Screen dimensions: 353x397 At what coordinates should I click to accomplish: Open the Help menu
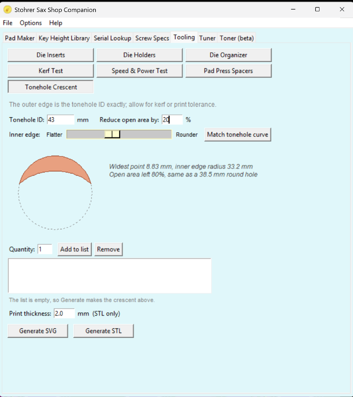[56, 23]
